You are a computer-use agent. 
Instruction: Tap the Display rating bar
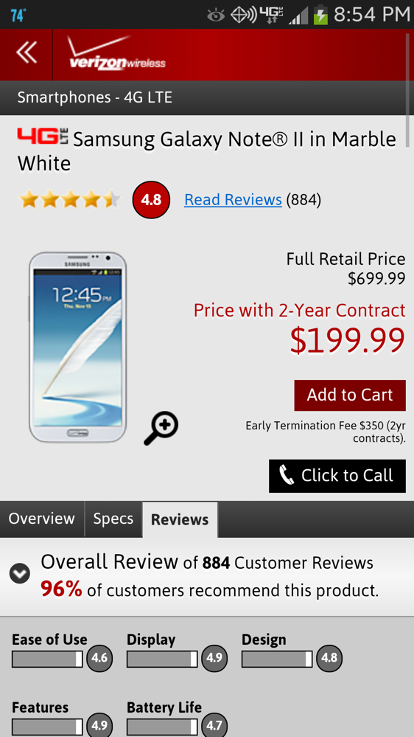click(162, 659)
